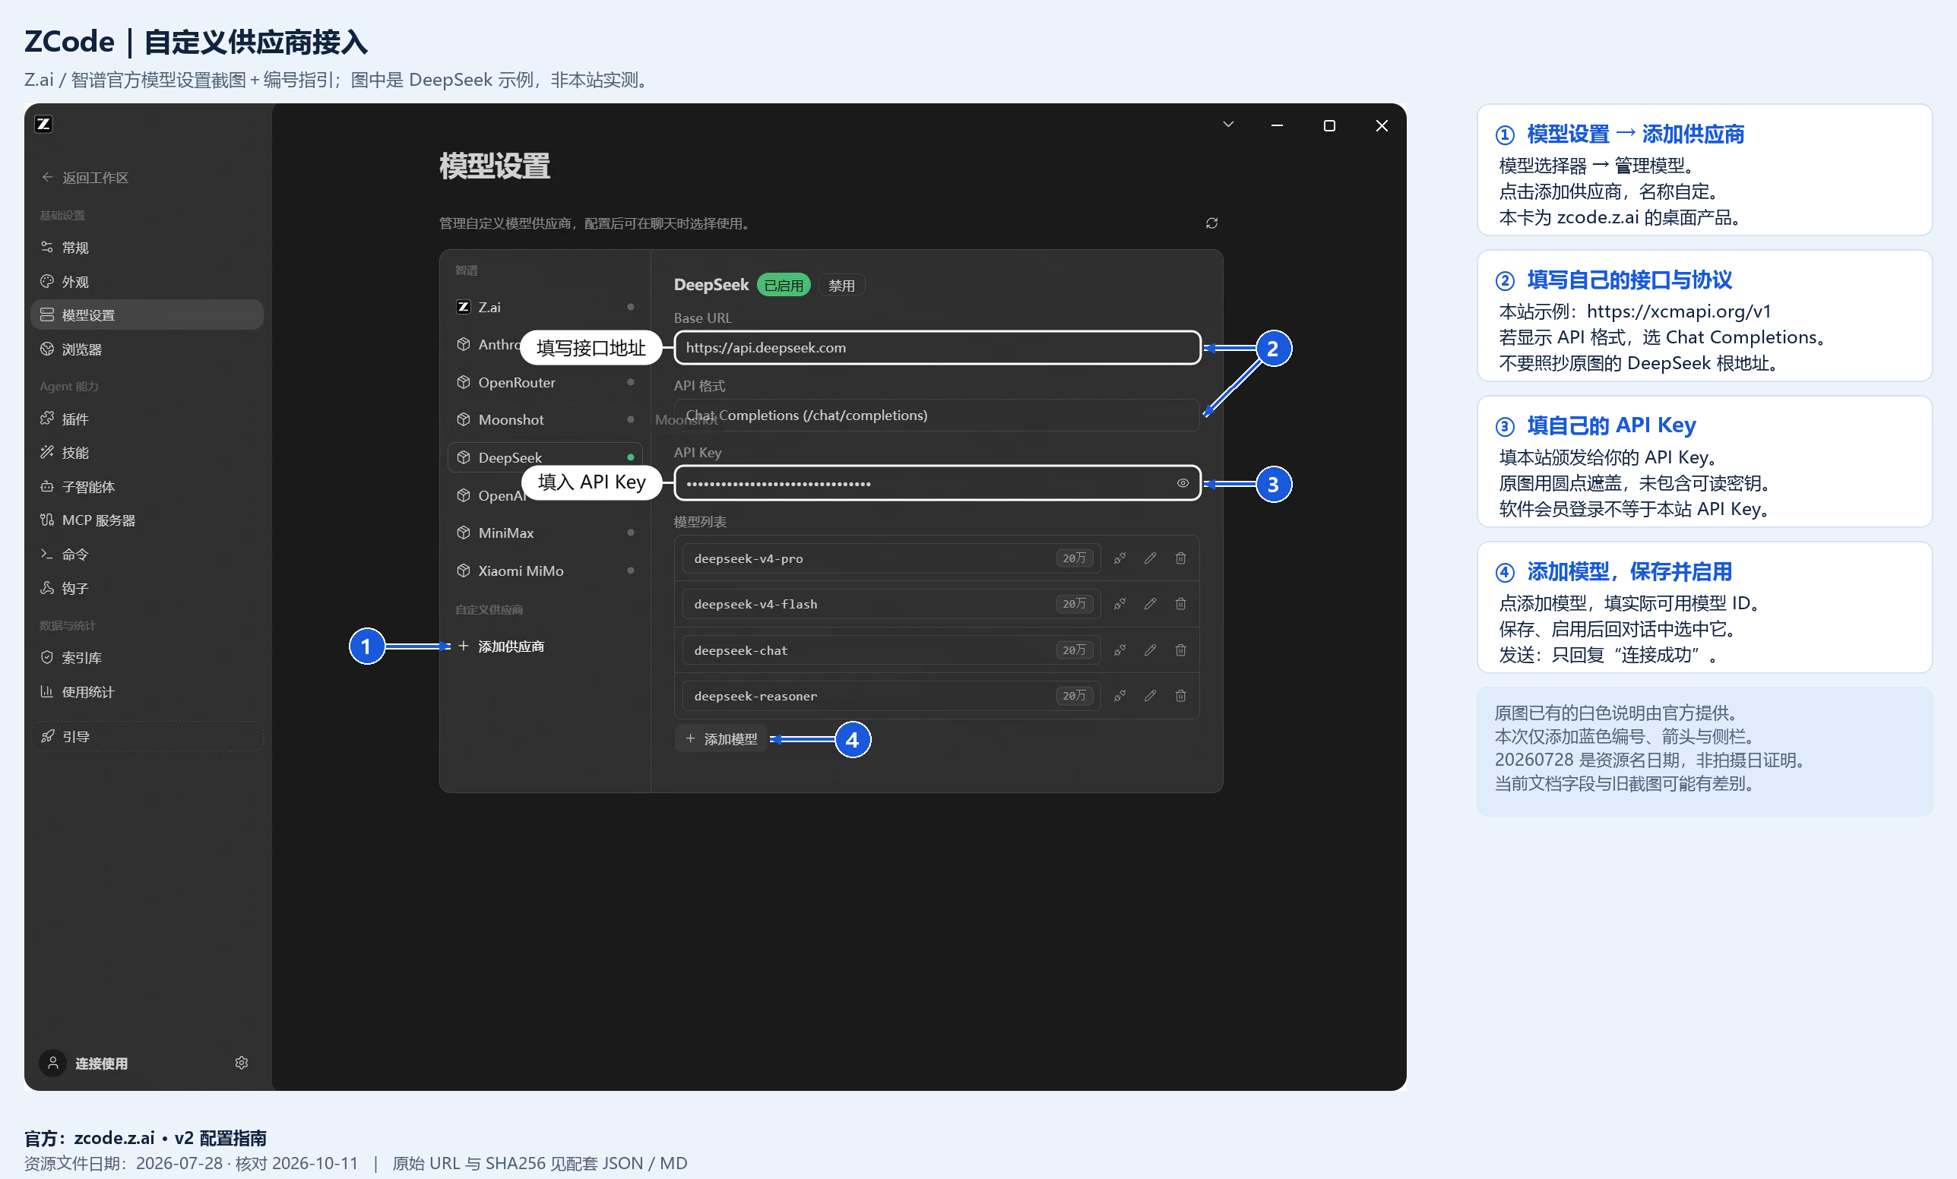The image size is (1957, 1179).
Task: Select DeepSeek provider in the list
Action: (545, 457)
